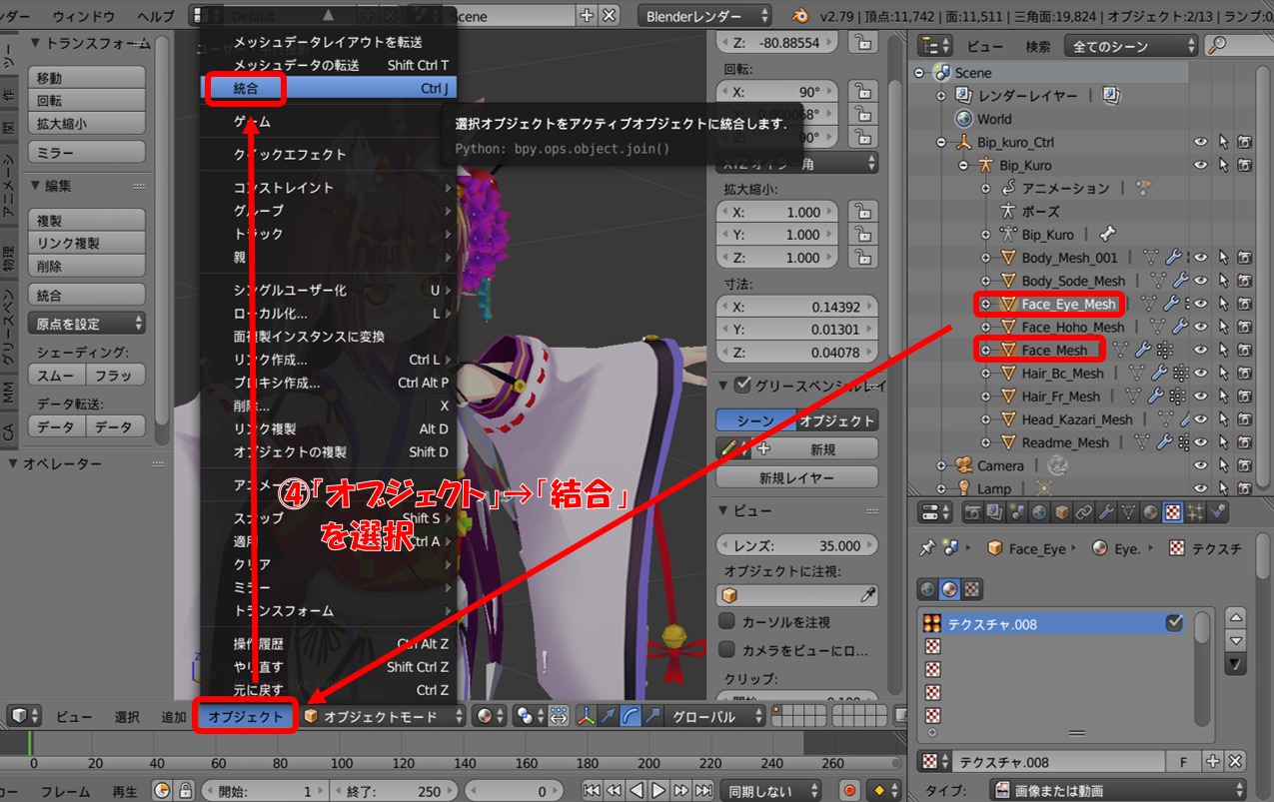Toggle the グリースペンシル layer checkbox
The width and height of the screenshot is (1274, 802).
pos(741,385)
